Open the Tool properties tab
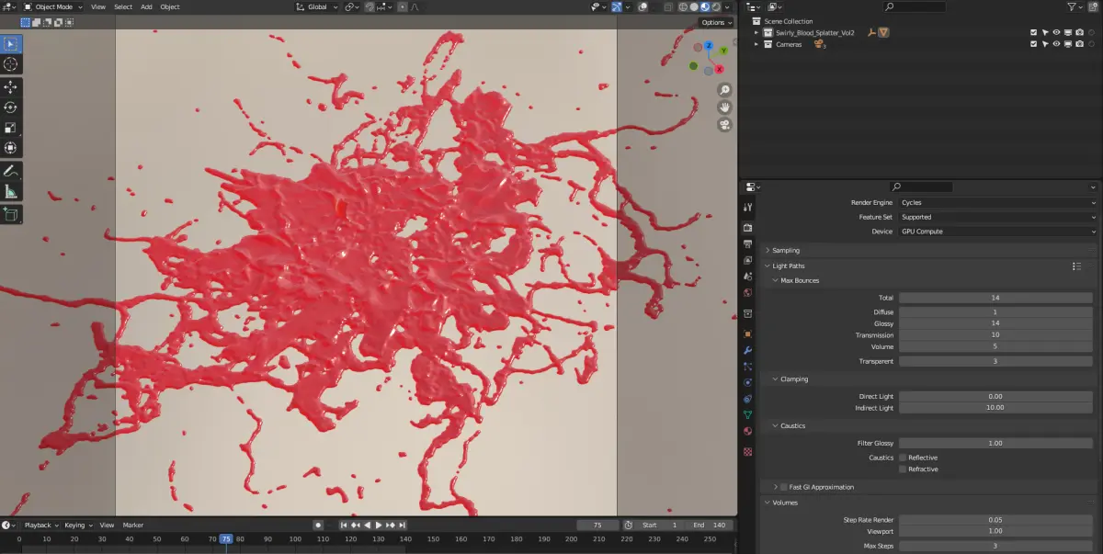This screenshot has height=554, width=1103. click(747, 207)
